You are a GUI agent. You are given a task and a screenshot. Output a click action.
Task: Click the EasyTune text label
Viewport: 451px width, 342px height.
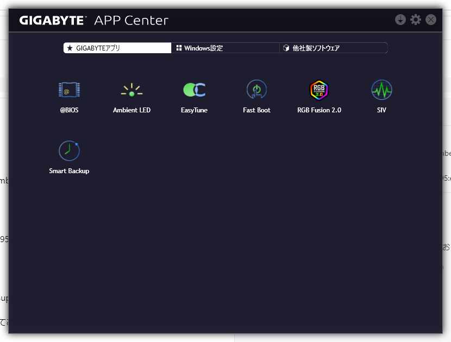[x=194, y=110]
